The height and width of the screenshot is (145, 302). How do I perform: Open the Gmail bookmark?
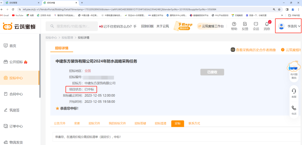(x=5, y=15)
